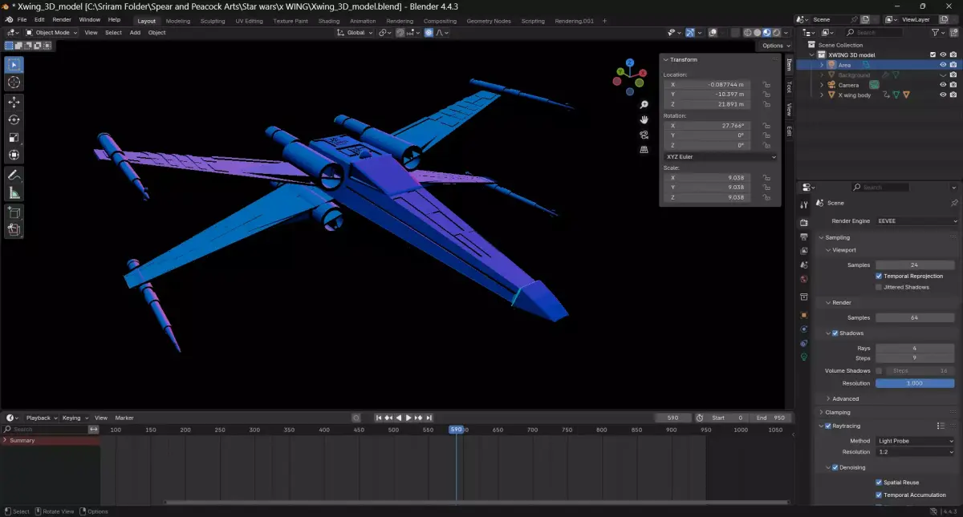The width and height of the screenshot is (963, 517).
Task: Click the zoom viewport icon
Action: [644, 105]
